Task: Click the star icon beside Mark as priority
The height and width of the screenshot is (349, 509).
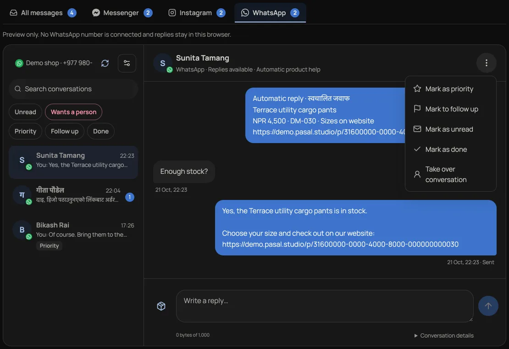Action: click(x=417, y=89)
